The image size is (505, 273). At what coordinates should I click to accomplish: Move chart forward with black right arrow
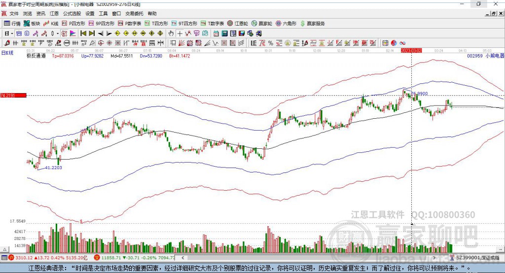(109, 33)
